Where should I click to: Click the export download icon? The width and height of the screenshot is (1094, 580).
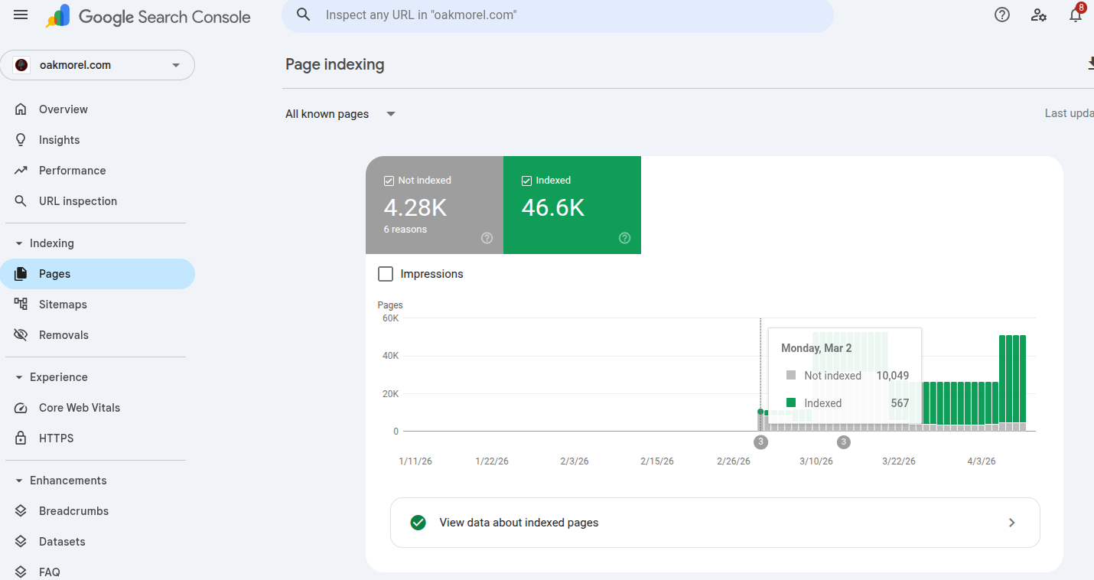(x=1089, y=64)
